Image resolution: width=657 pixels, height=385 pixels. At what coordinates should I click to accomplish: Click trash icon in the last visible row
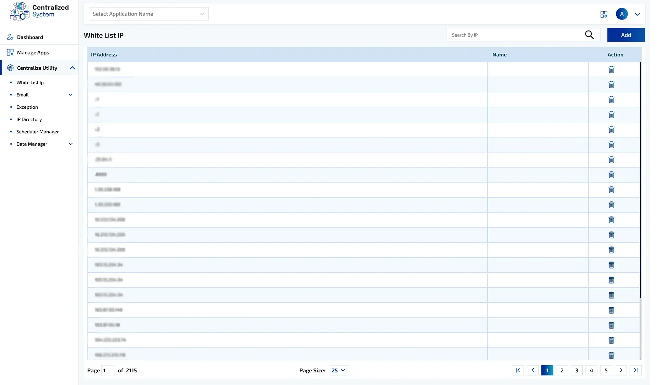click(x=611, y=355)
